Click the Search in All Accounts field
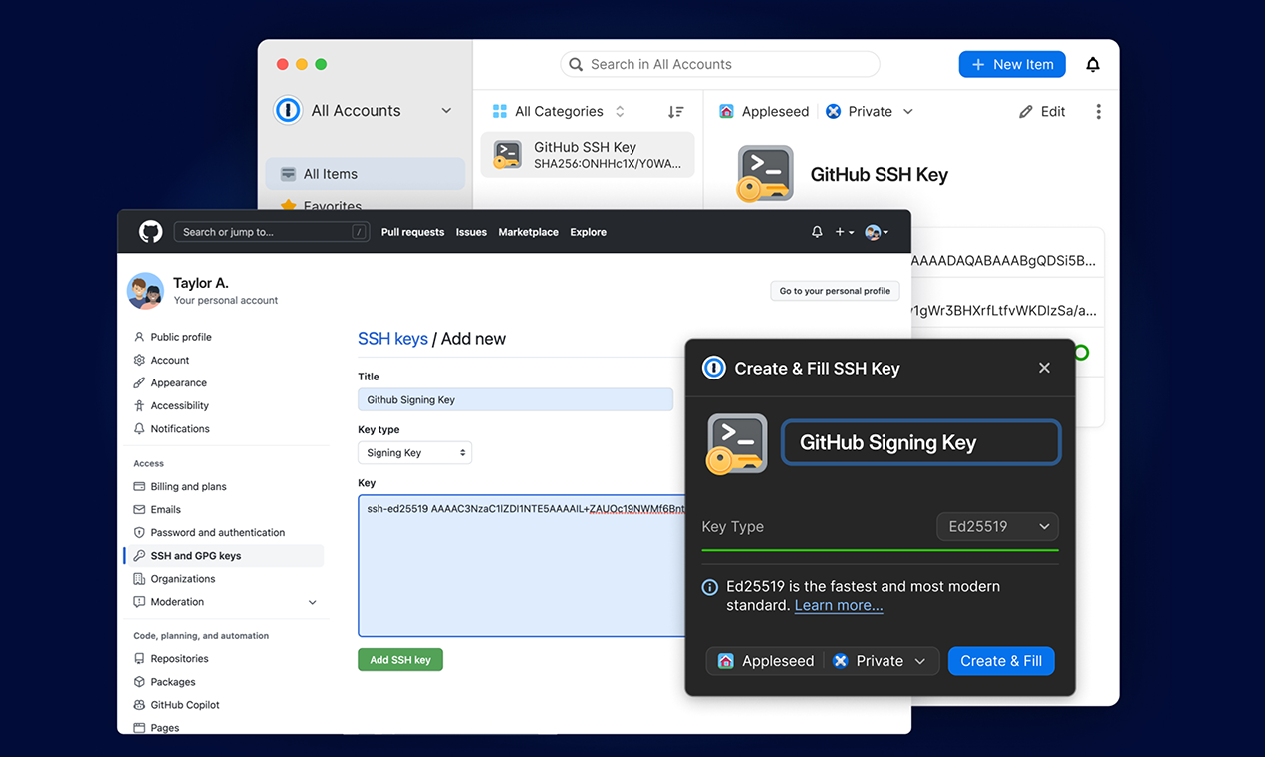Image resolution: width=1265 pixels, height=757 pixels. 720,64
